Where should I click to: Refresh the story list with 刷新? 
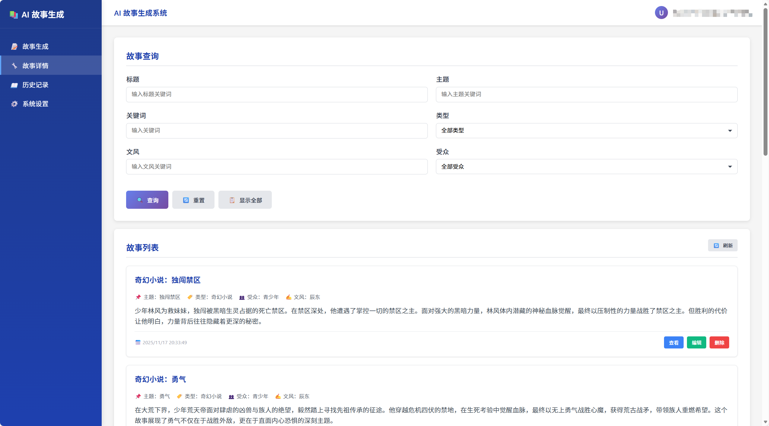[x=722, y=246]
